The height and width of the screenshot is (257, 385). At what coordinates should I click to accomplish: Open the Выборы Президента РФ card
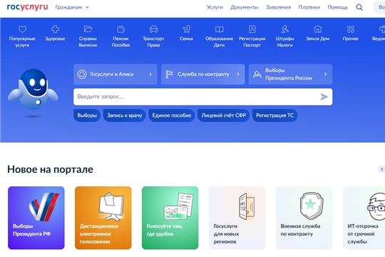point(36,218)
